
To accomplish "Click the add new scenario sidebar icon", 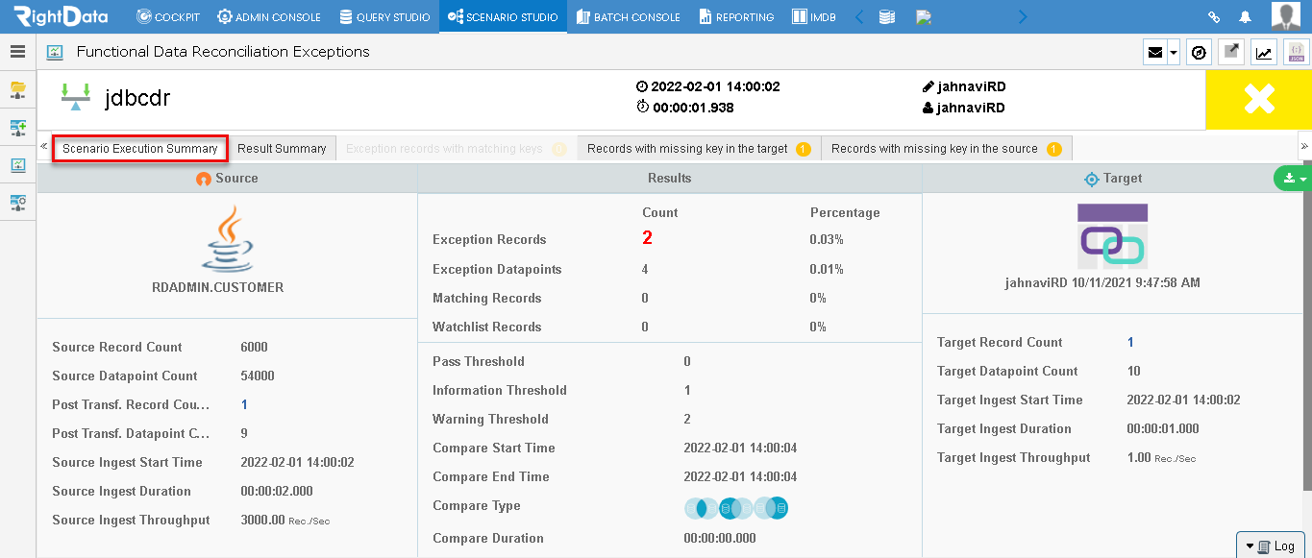I will point(17,127).
